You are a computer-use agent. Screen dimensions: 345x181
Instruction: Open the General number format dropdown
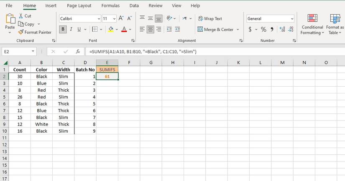click(x=292, y=19)
